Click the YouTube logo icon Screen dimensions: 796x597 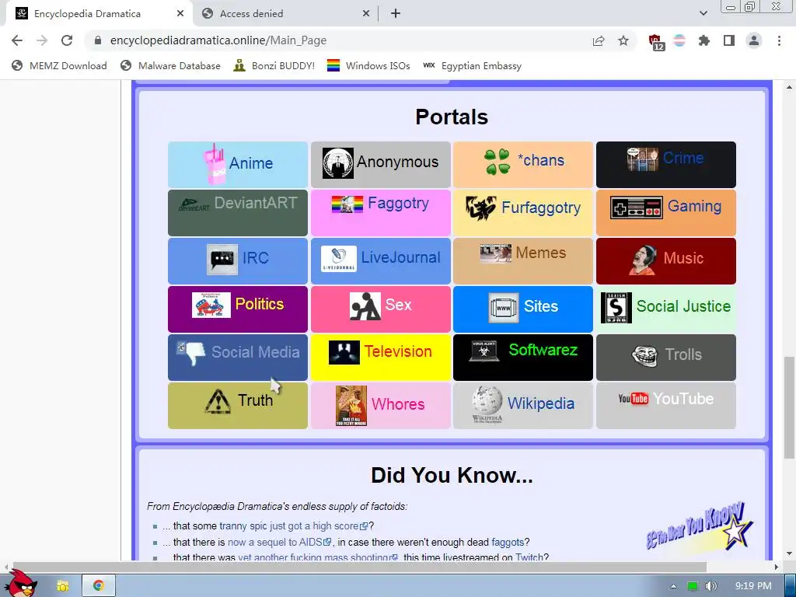point(633,399)
